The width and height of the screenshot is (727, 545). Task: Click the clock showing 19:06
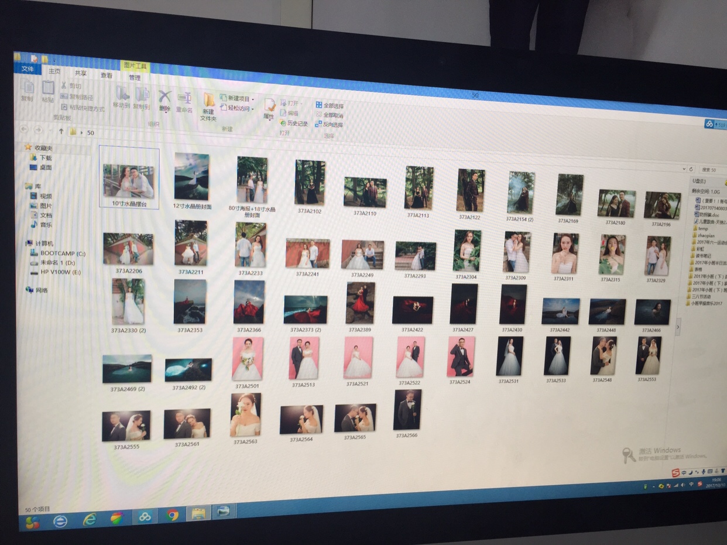point(715,481)
